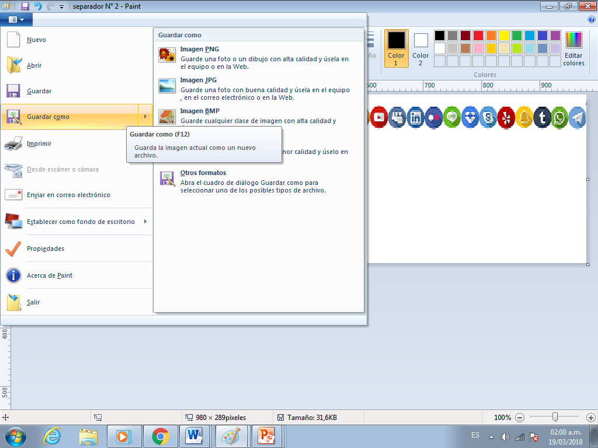
Task: Click the Imprimir printer icon
Action: 13,143
